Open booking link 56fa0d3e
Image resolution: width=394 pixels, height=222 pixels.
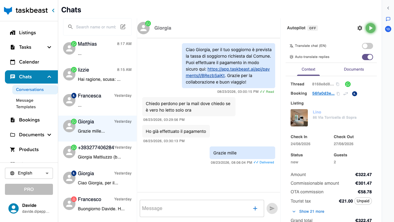(x=323, y=93)
